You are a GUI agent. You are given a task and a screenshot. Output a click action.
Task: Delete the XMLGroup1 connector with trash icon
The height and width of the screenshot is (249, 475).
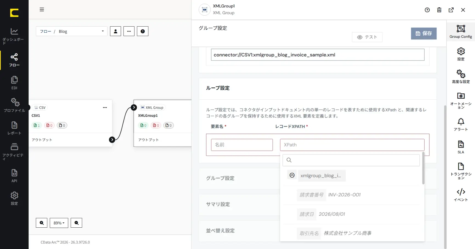tap(439, 10)
